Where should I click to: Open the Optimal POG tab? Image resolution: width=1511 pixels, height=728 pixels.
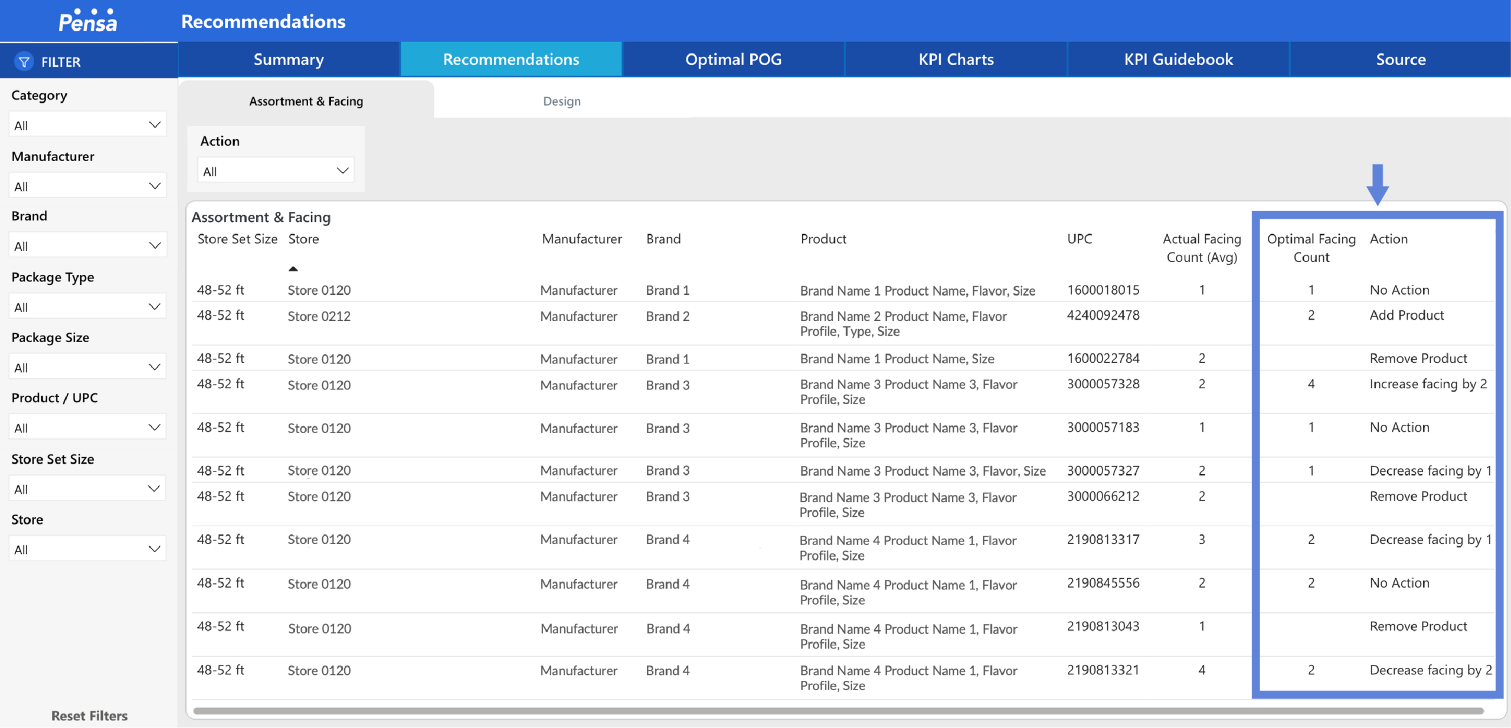733,60
